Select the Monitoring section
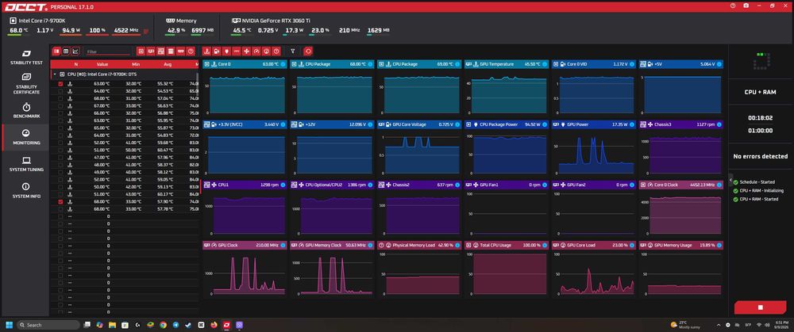The width and height of the screenshot is (794, 332). [x=26, y=137]
